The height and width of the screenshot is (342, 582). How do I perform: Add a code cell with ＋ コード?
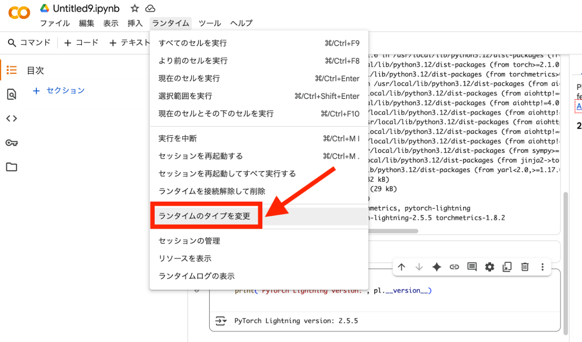81,42
